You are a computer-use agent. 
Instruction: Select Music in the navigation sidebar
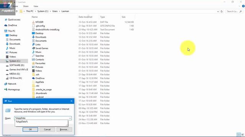coord(12,48)
